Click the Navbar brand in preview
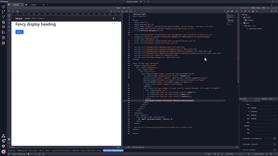The image size is (278, 156). (19, 18)
